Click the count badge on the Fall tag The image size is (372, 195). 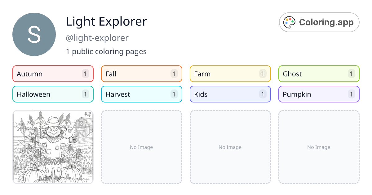point(174,74)
